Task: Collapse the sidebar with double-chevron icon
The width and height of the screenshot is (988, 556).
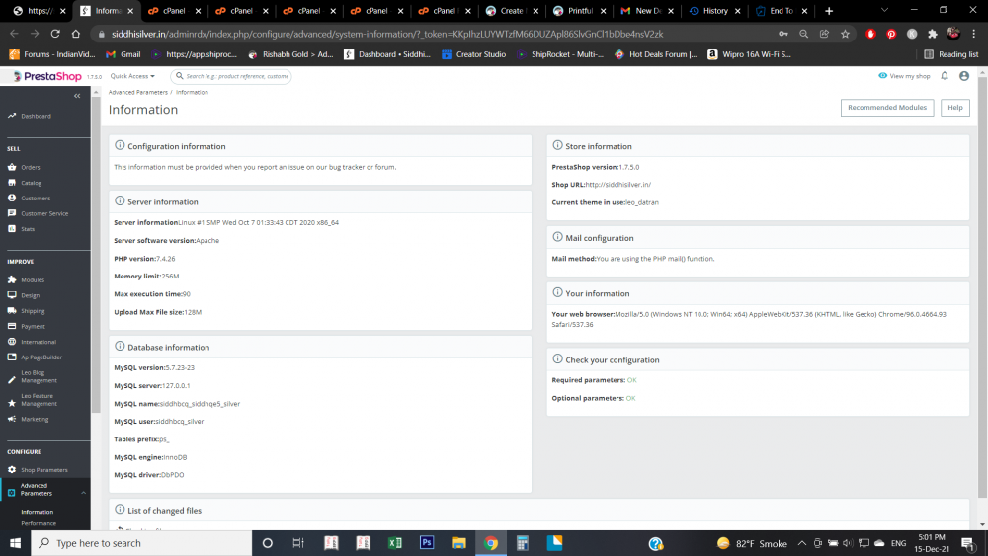Action: click(x=77, y=96)
